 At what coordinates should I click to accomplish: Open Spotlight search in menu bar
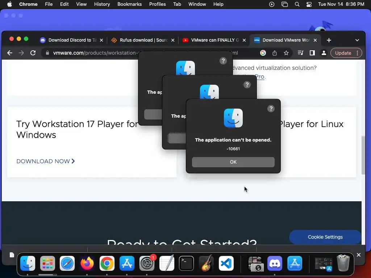pos(297,4)
